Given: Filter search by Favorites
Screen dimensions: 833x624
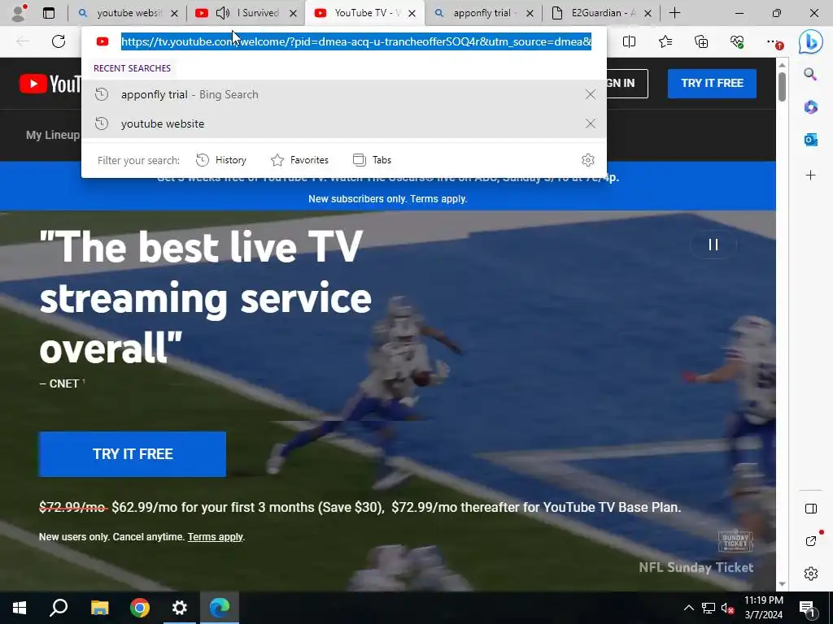Looking at the screenshot, I should coord(299,160).
